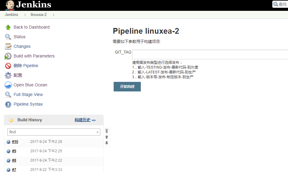Click the configure gear icon
Viewport: 288px width, 173px height.
[8, 75]
